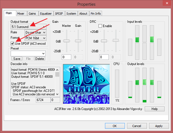
Task: Click 'Input format: PCM16 Stereo' line
Action: coord(33,70)
